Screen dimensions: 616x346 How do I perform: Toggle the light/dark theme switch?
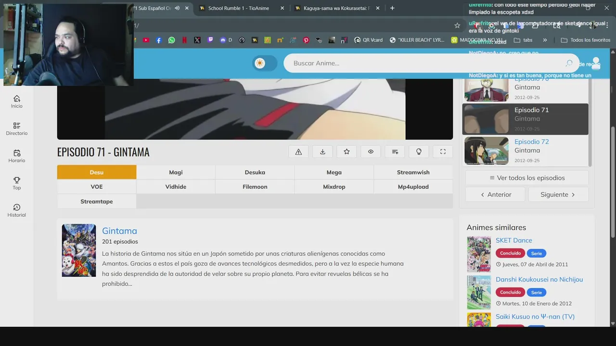(265, 63)
